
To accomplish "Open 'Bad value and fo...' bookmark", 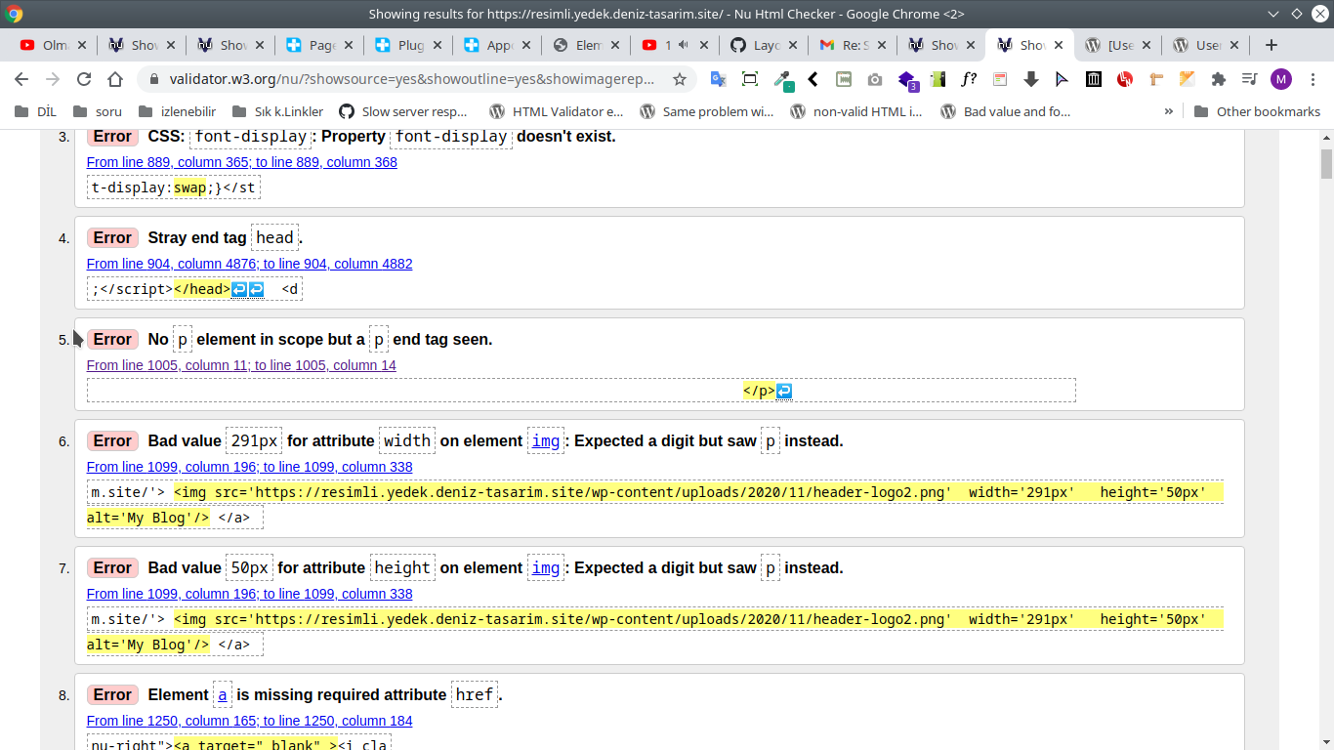I will point(1006,111).
